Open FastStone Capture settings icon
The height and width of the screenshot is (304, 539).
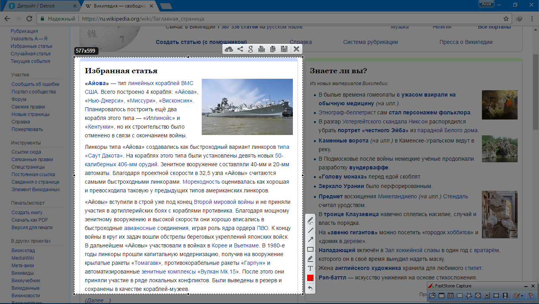(531, 295)
